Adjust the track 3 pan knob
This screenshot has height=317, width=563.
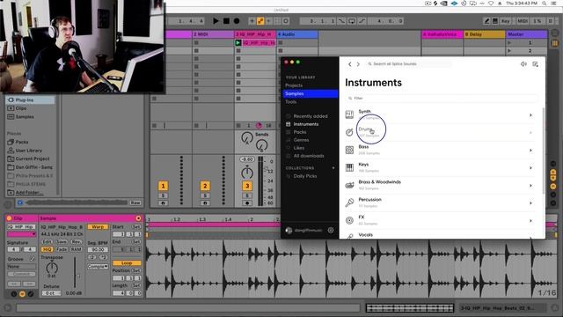[x=247, y=173]
